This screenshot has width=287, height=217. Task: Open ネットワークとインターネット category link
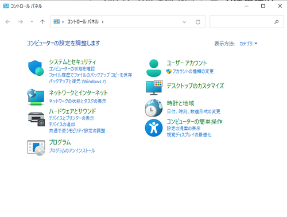click(78, 93)
